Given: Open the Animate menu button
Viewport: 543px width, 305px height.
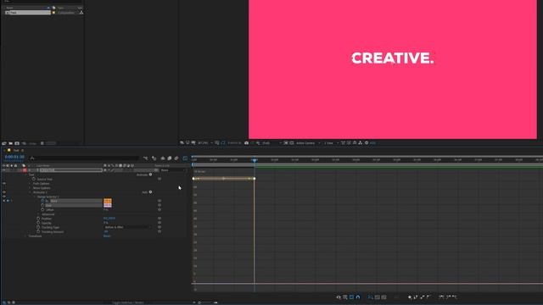Looking at the screenshot, I should [x=150, y=175].
